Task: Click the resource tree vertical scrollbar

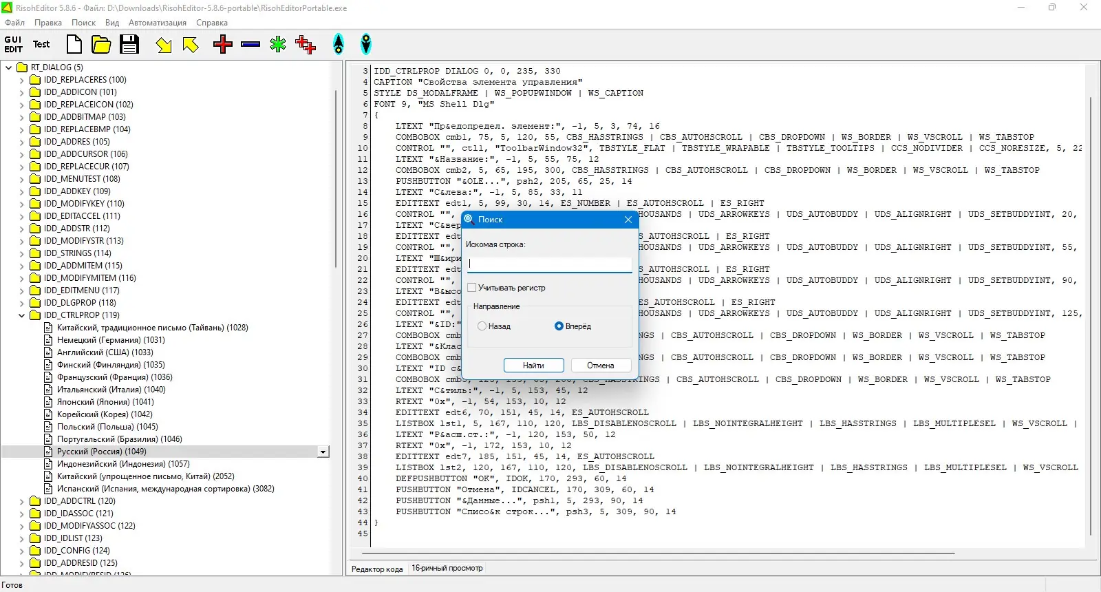Action: 336,179
